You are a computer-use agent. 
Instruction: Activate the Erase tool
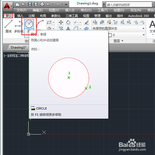(x=86, y=22)
